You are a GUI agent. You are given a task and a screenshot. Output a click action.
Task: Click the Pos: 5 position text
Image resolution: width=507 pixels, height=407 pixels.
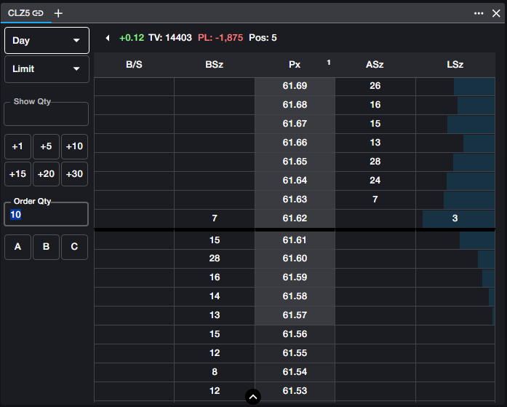pos(263,38)
